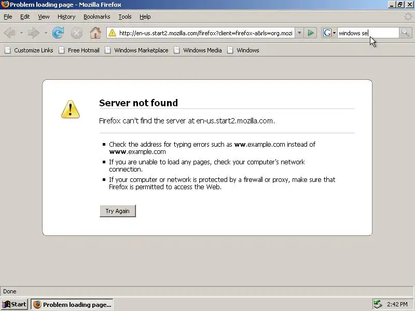Viewport: 415px width, 311px height.
Task: Open the Help menu
Action: click(145, 17)
